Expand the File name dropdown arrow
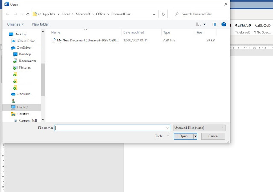The image size is (273, 192). [168, 128]
